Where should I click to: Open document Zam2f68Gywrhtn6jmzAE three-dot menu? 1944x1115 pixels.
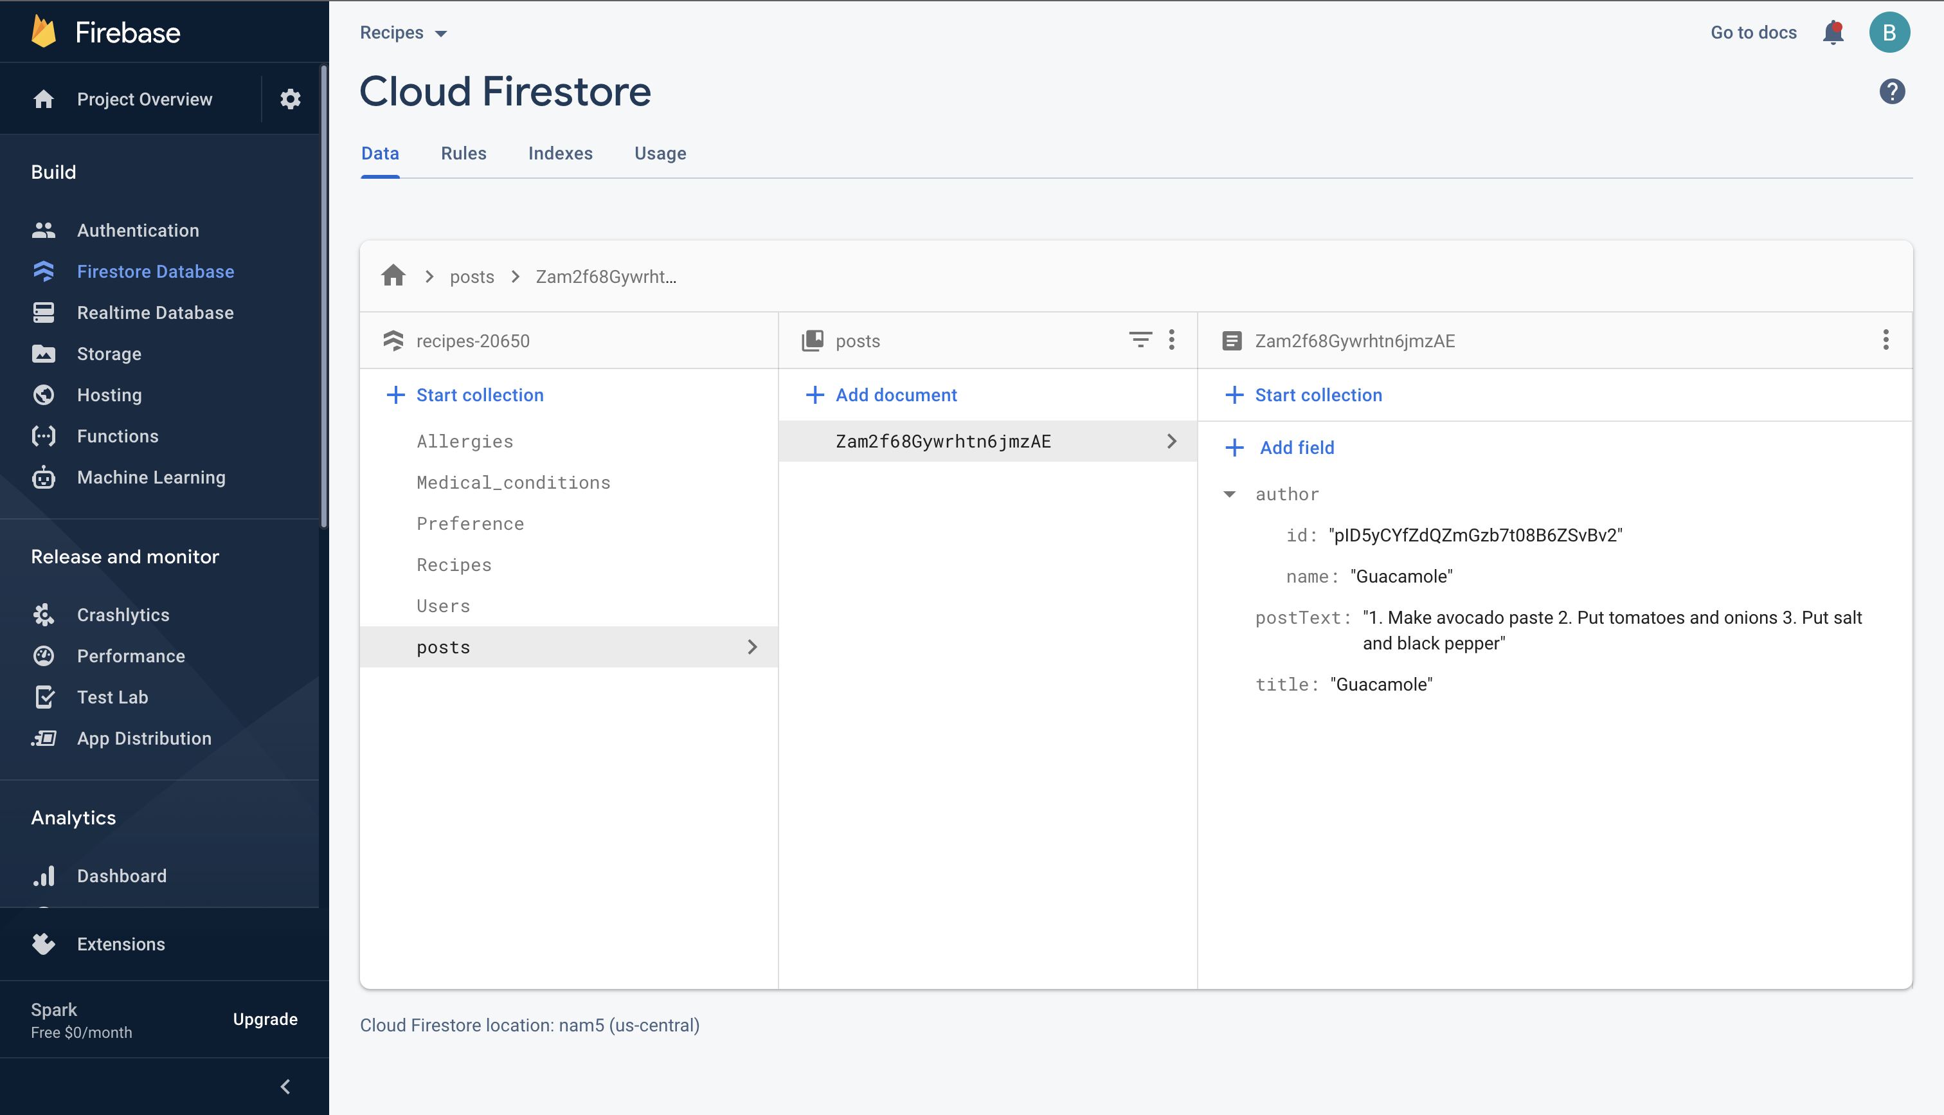click(x=1885, y=340)
